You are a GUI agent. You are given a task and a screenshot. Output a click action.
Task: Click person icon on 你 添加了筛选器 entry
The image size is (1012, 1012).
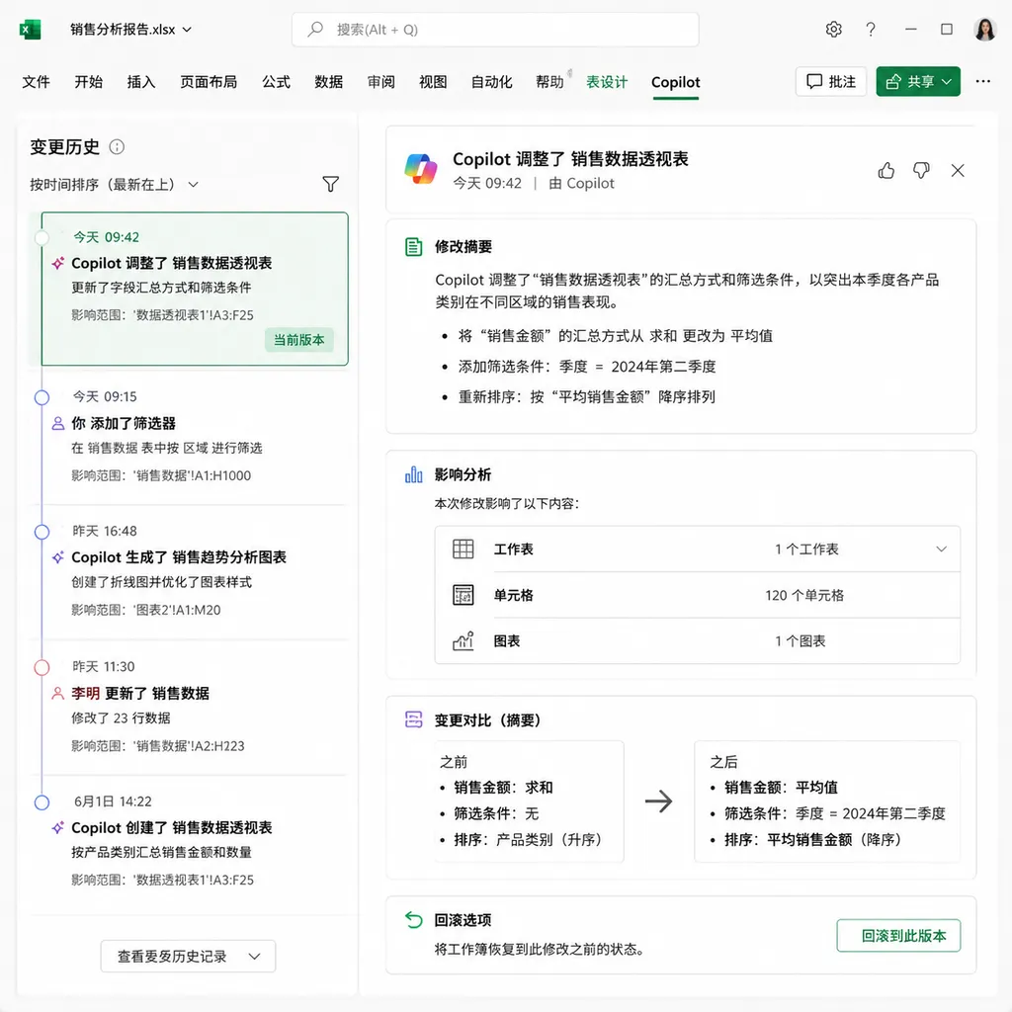coord(58,423)
